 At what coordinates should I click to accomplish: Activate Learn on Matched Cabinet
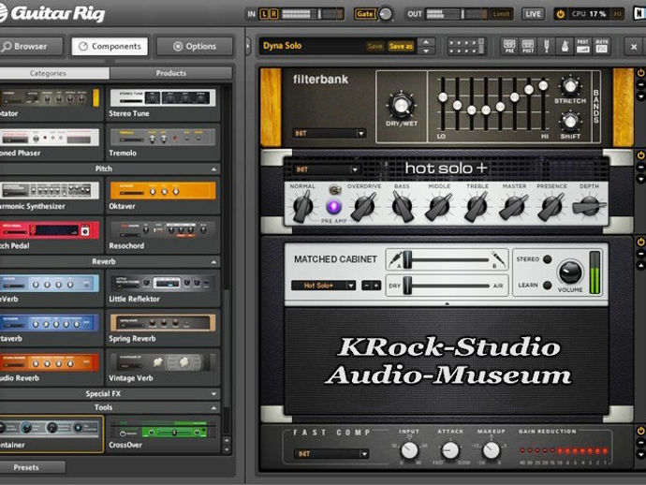(547, 285)
